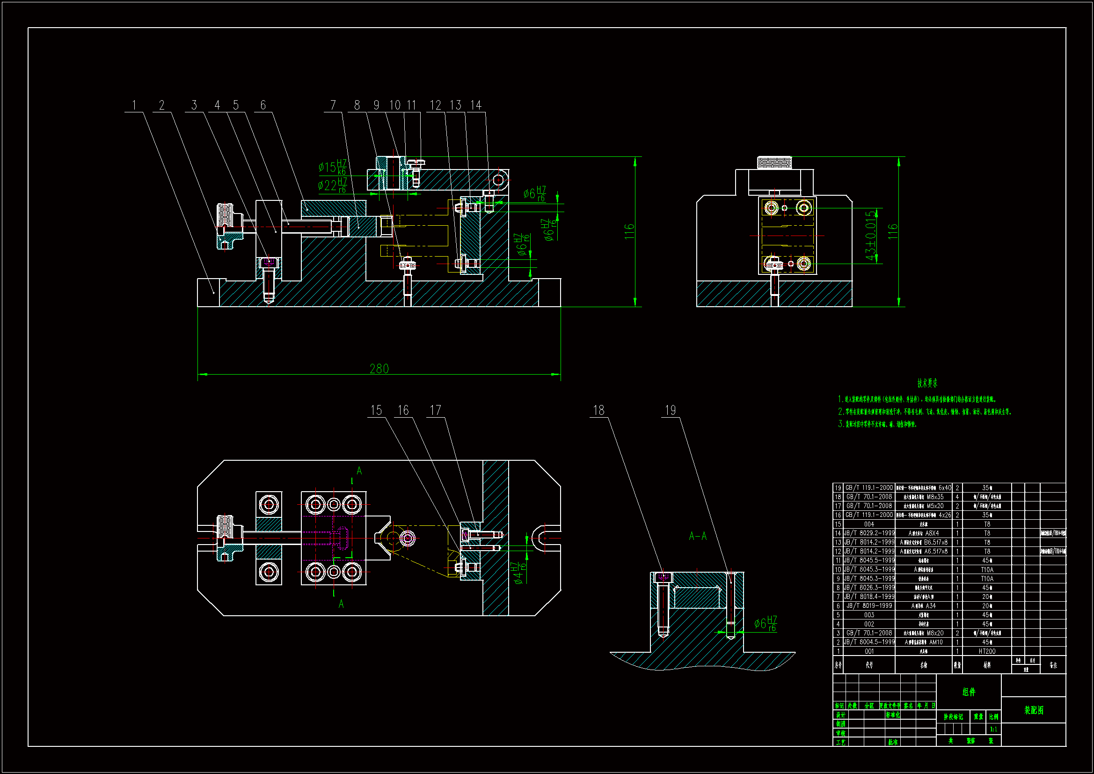Click the 43±0.015 dimension text
This screenshot has height=774, width=1094.
[x=871, y=236]
